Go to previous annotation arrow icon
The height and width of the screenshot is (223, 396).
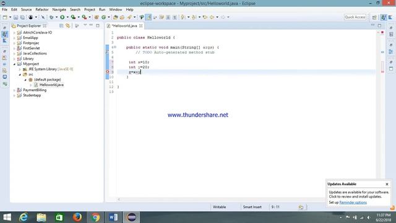click(194, 17)
